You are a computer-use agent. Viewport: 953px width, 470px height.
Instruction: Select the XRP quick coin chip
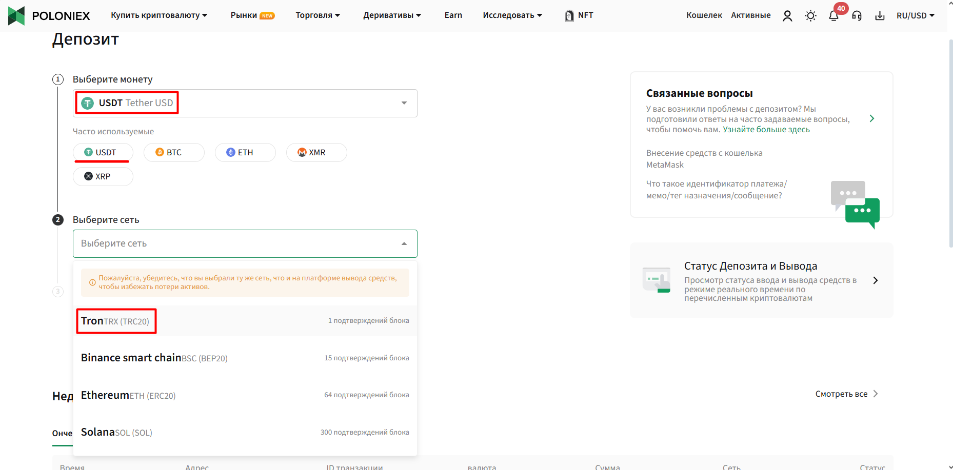point(103,176)
